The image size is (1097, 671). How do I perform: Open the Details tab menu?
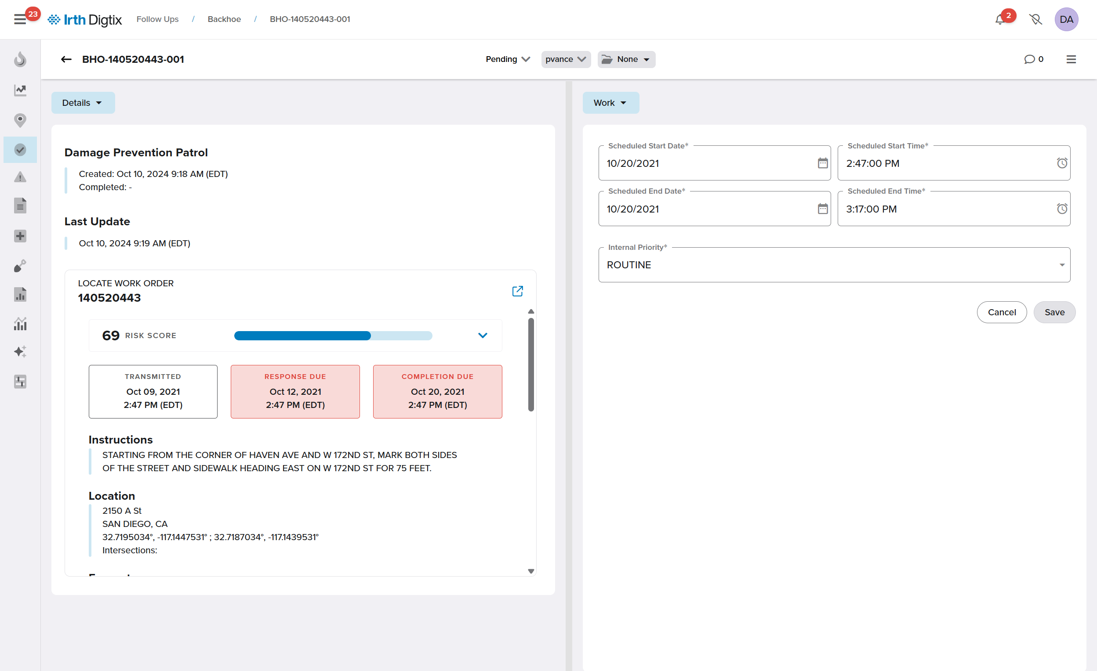[x=83, y=103]
